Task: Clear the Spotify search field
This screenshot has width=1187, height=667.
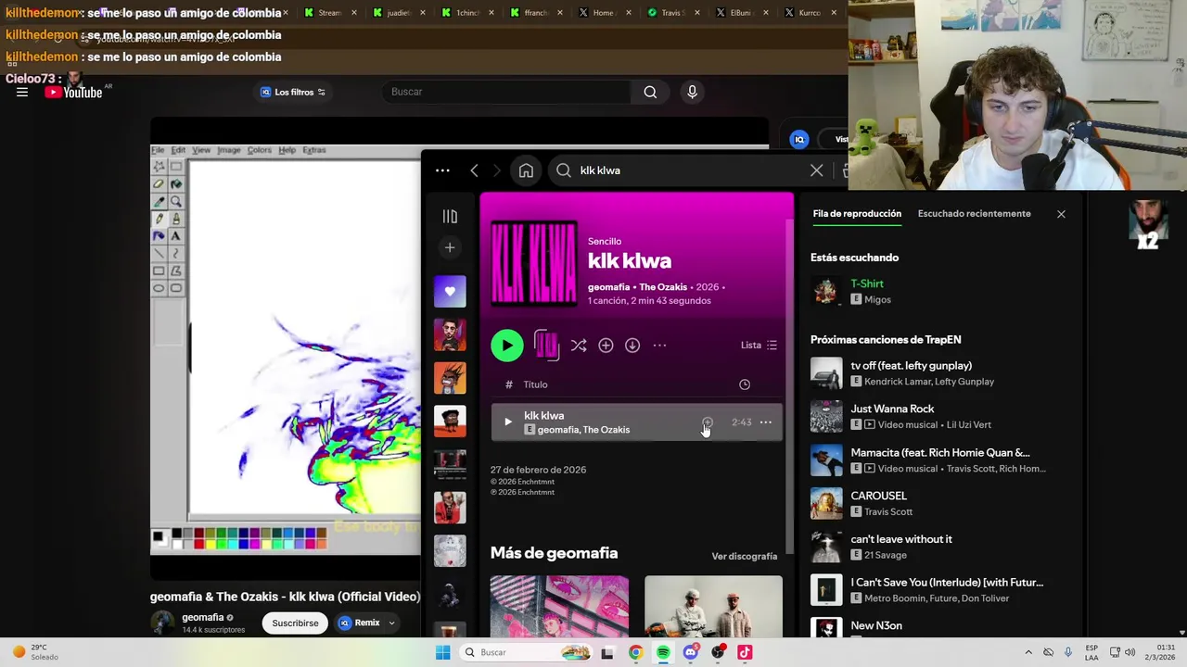Action: [x=816, y=170]
